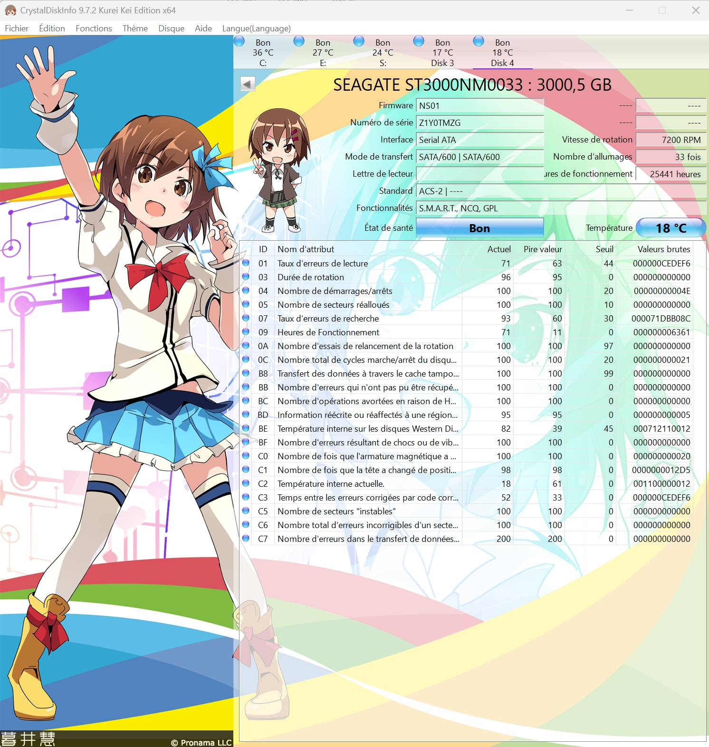The image size is (709, 747).
Task: Click the 25441 heures field
Action: pyautogui.click(x=671, y=174)
